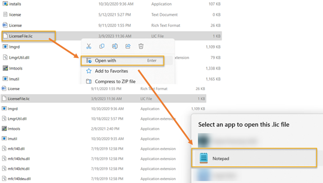Click the Share icon in context menu
The image size is (323, 183).
point(128,46)
